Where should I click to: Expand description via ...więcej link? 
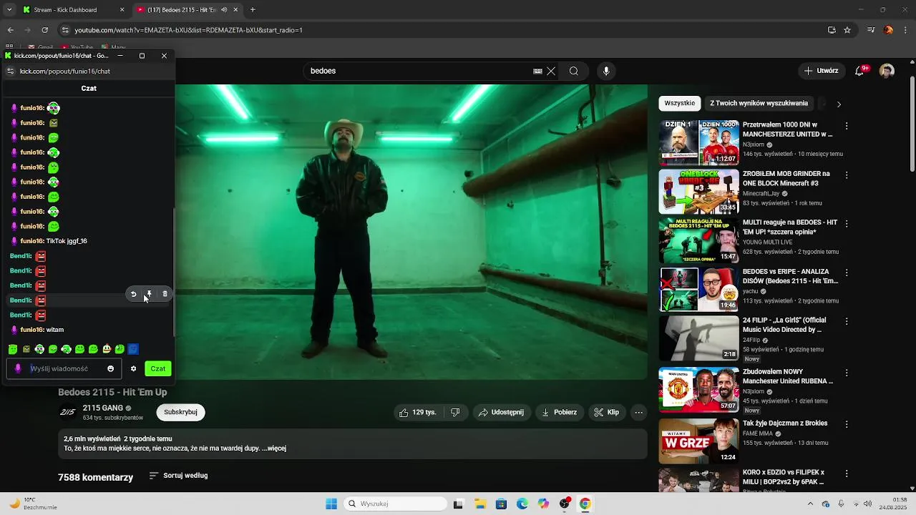pos(273,448)
